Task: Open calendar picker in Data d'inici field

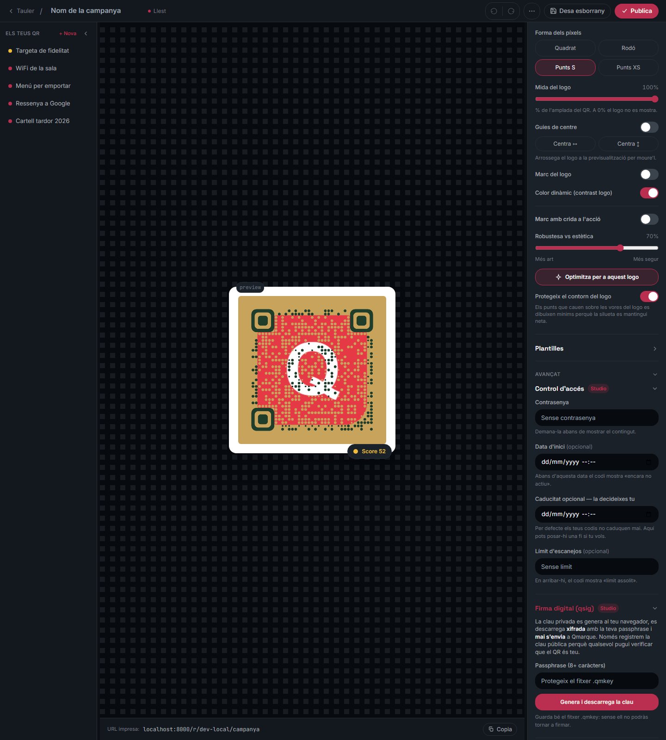Action: pos(648,462)
